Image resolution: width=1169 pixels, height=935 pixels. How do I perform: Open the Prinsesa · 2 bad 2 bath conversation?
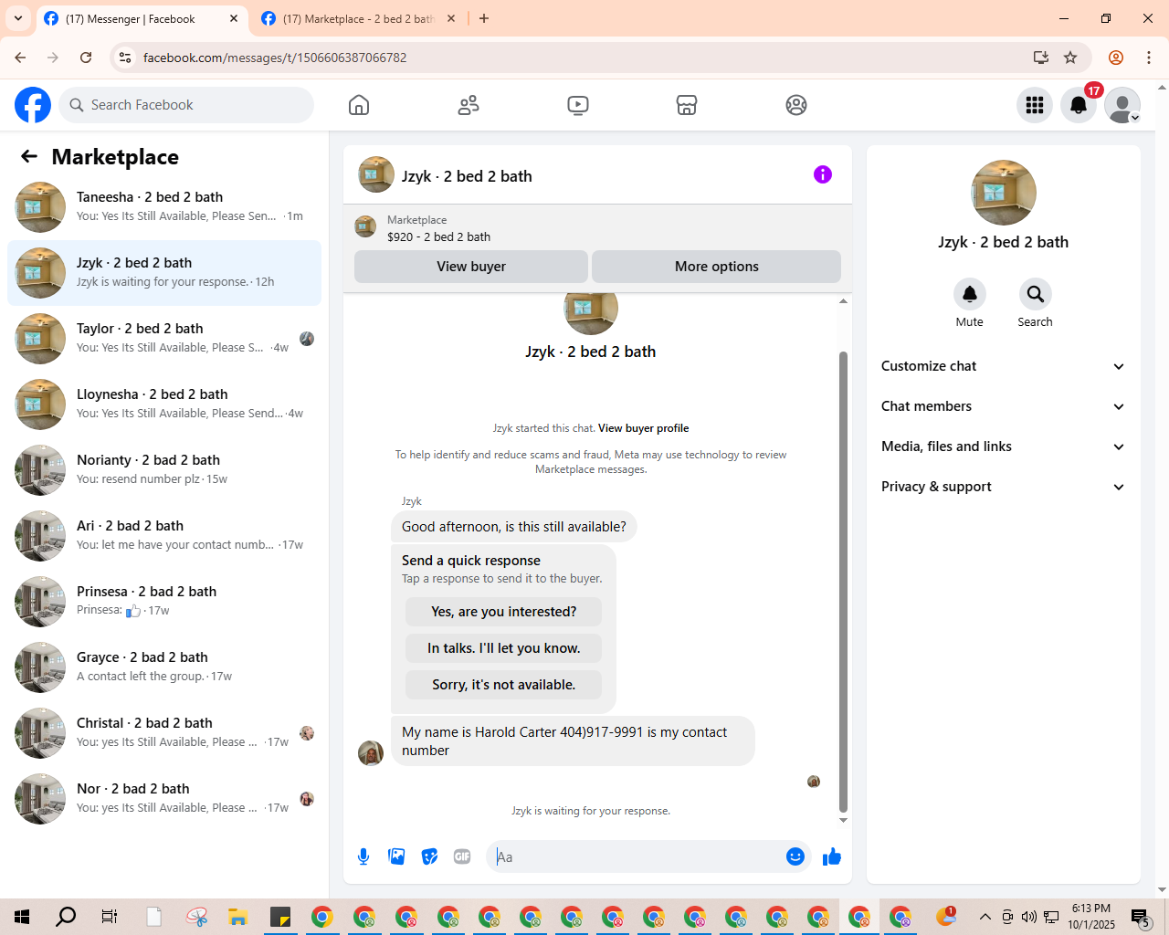click(164, 602)
